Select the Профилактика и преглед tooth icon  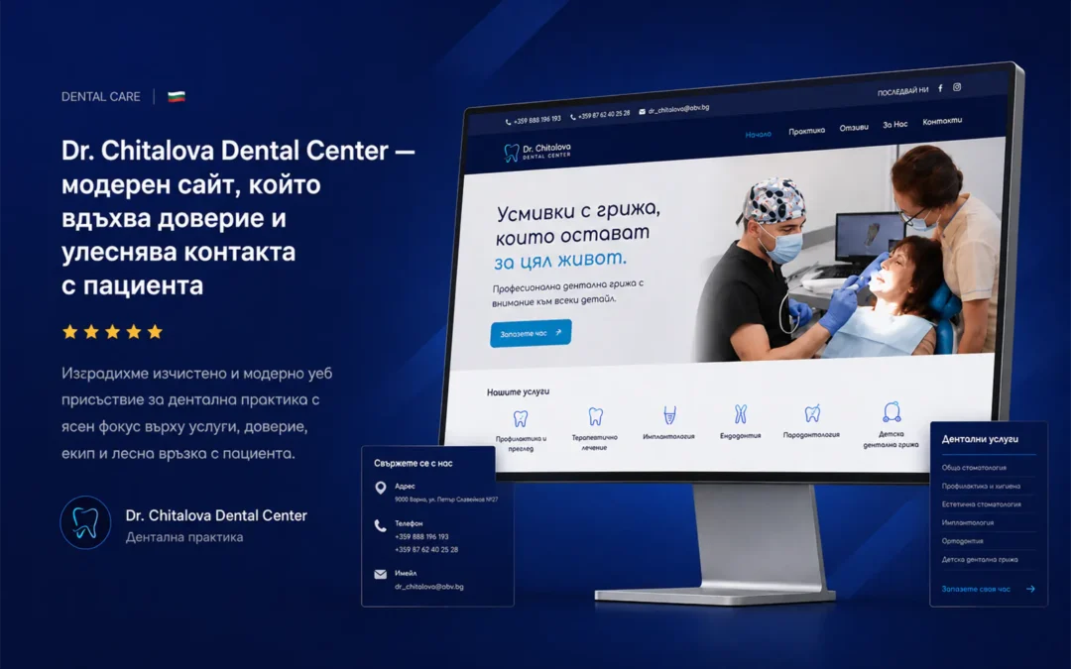[521, 418]
